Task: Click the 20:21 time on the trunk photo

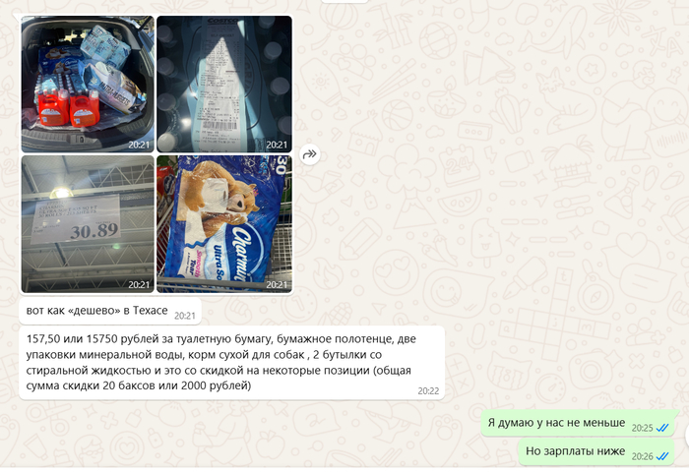Action: click(x=139, y=145)
